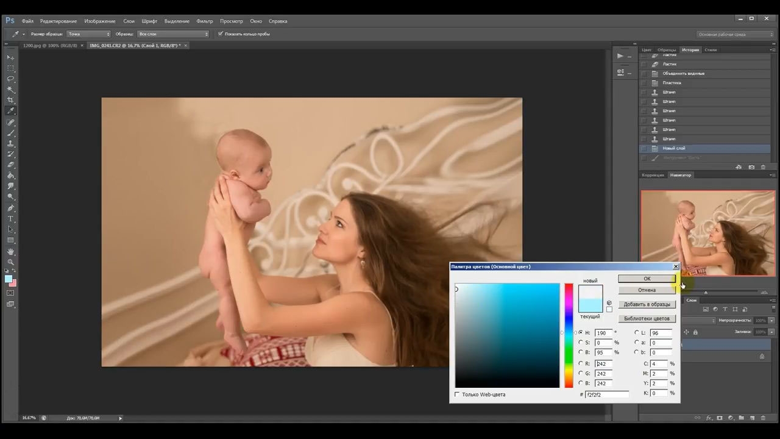The image size is (780, 439).
Task: Select the Eraser tool in the toolbox
Action: tap(10, 165)
